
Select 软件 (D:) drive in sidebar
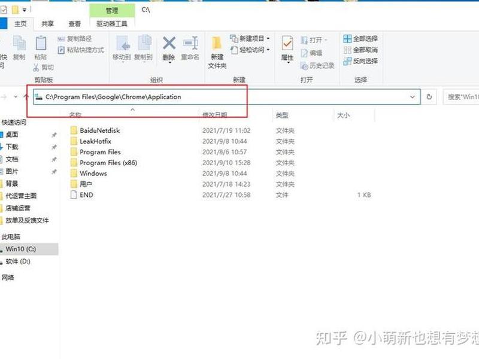tap(18, 261)
